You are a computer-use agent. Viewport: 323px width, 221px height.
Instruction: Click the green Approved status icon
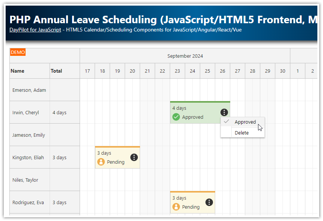[176, 117]
